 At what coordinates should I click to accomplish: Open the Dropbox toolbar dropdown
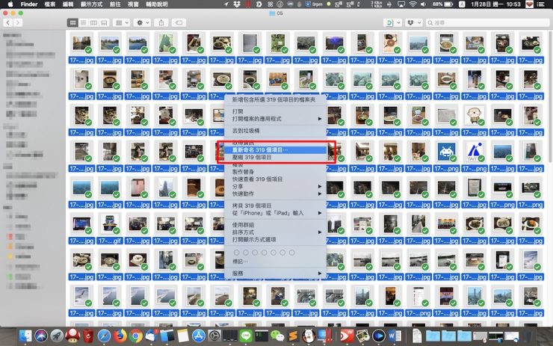coord(414,23)
